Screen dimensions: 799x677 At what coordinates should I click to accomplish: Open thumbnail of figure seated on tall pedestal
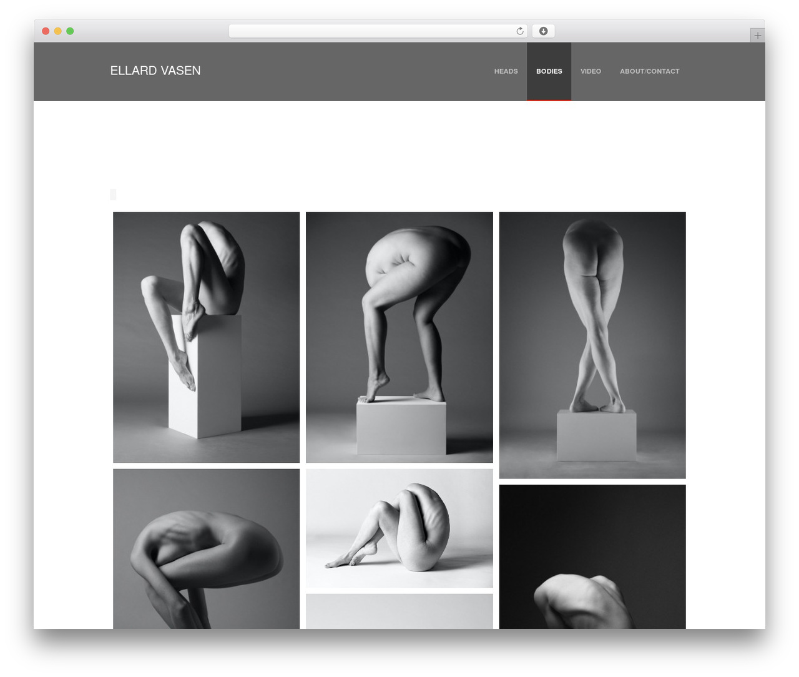[x=206, y=337]
